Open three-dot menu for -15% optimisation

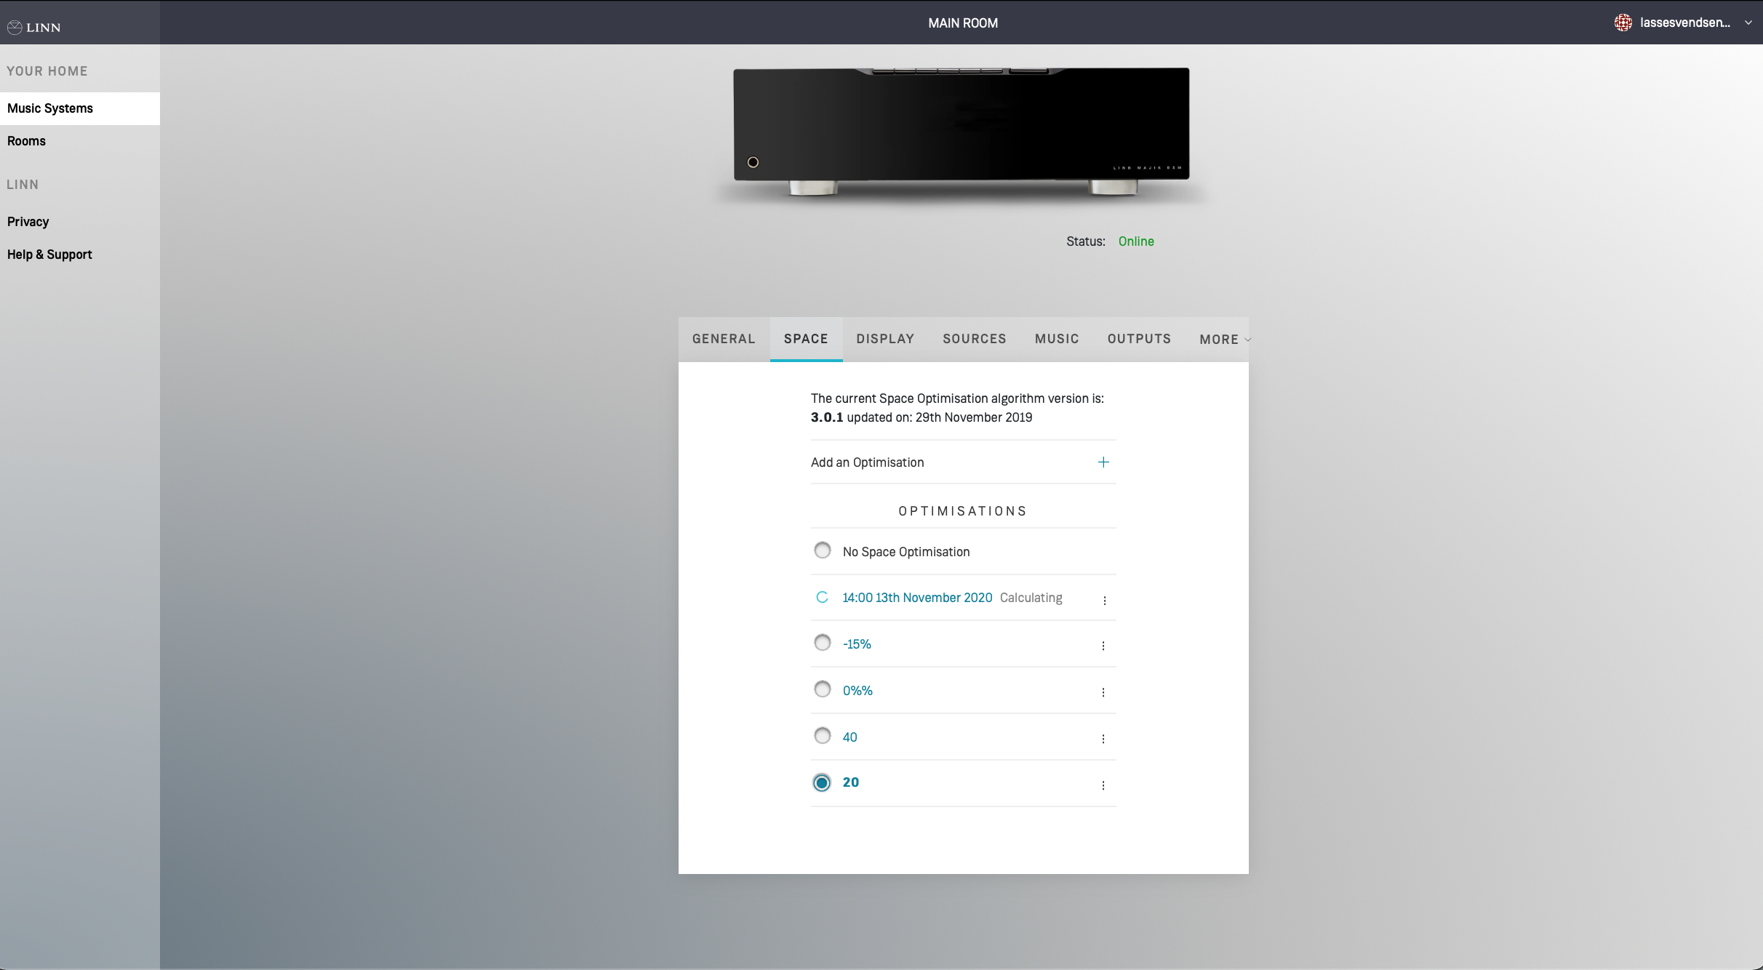pyautogui.click(x=1103, y=646)
